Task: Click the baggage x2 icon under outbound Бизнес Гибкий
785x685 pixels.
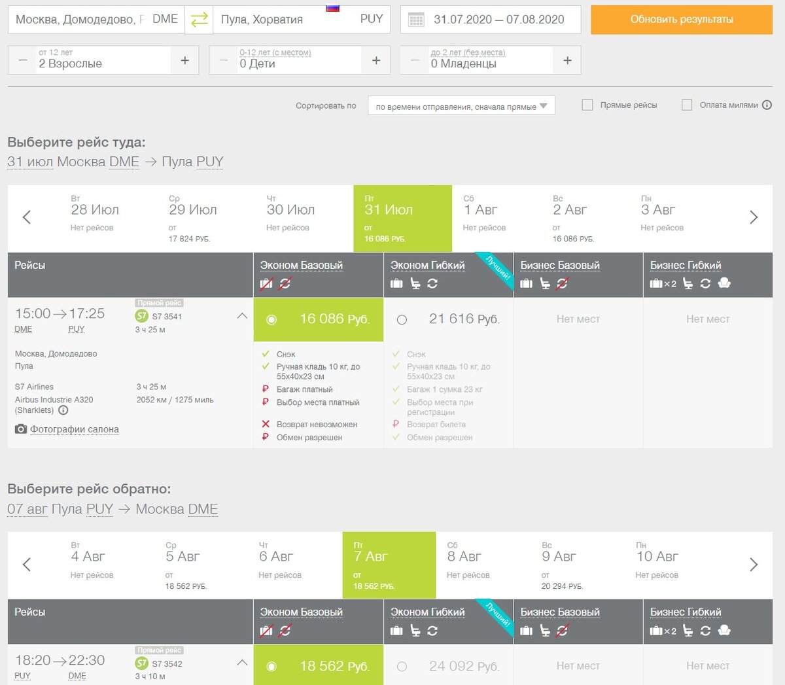Action: pyautogui.click(x=663, y=283)
